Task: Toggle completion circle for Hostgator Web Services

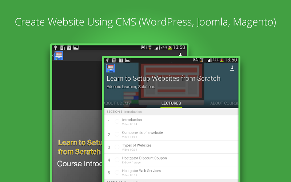Action: 117,173
